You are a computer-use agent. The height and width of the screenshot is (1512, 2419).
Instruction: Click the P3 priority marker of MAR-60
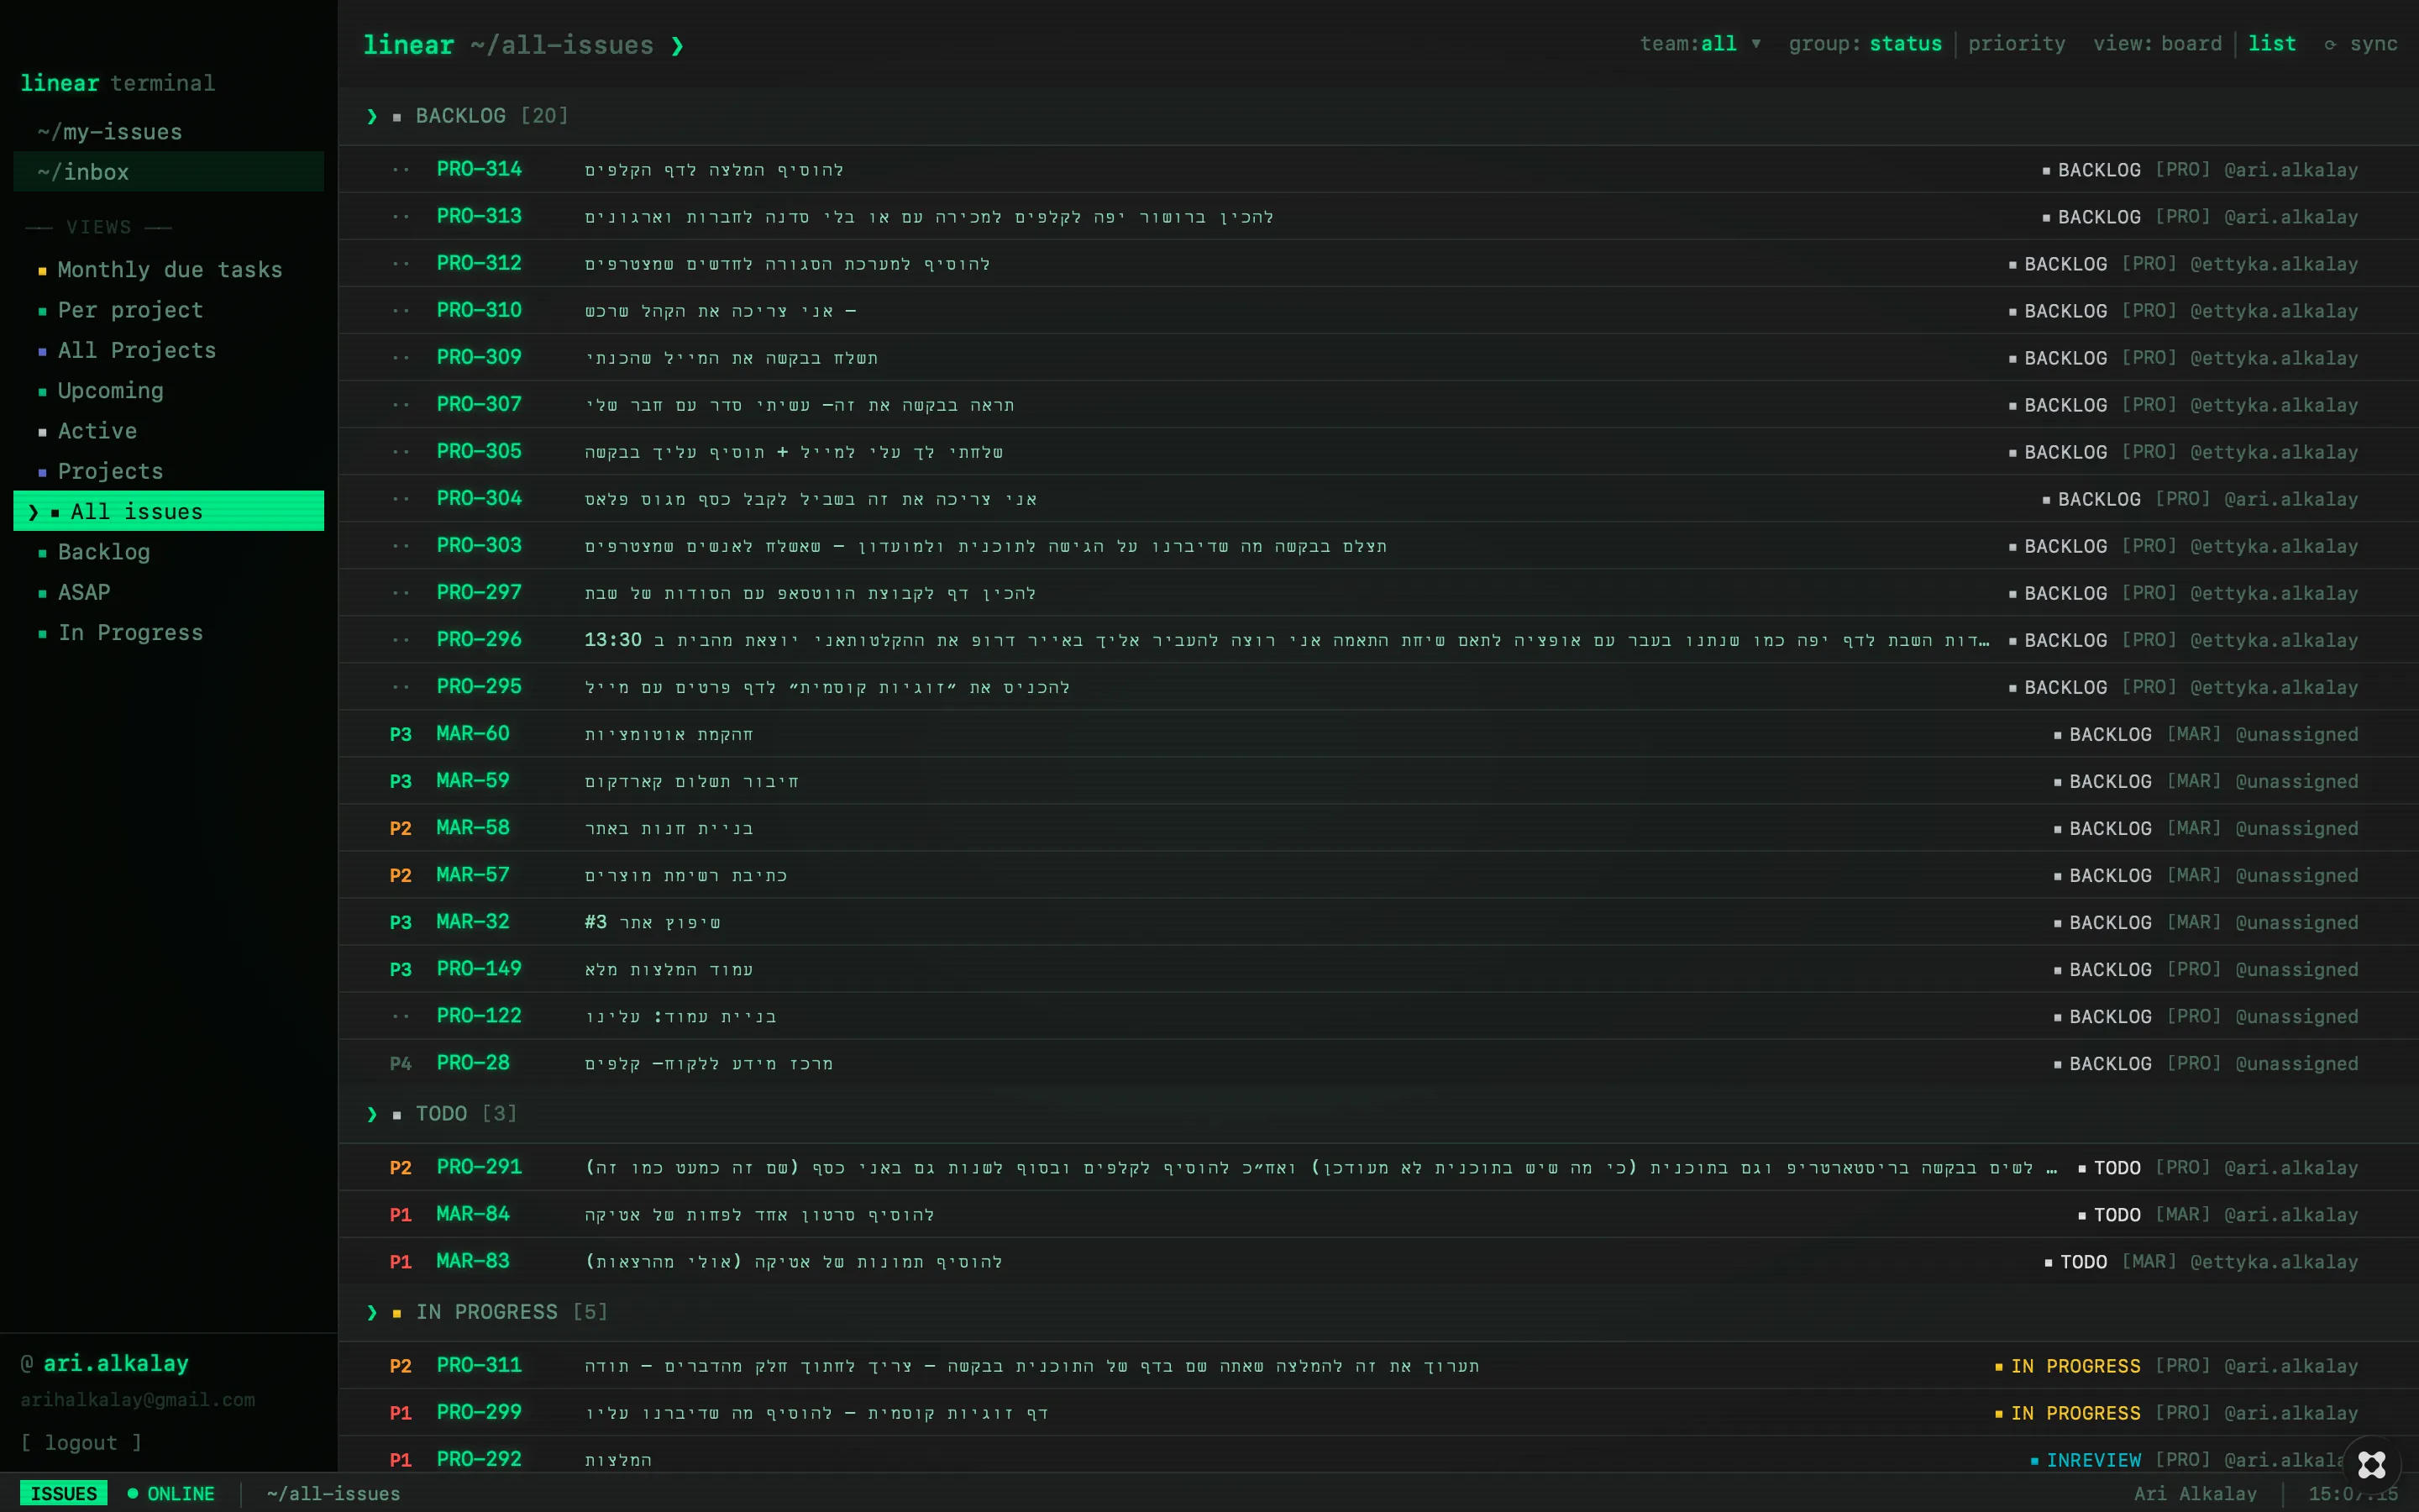point(400,734)
